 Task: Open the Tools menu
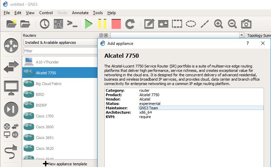[98, 13]
